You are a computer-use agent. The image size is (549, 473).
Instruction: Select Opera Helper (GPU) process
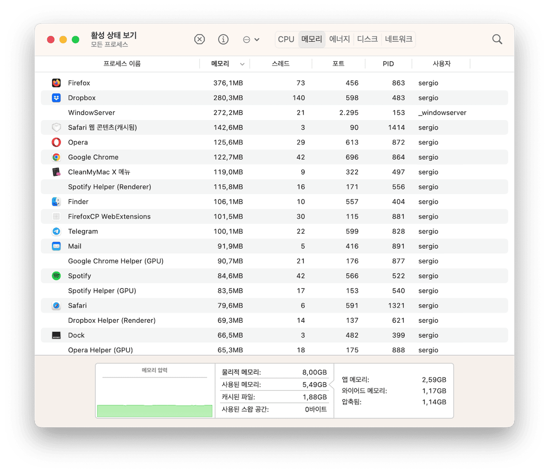pos(100,350)
